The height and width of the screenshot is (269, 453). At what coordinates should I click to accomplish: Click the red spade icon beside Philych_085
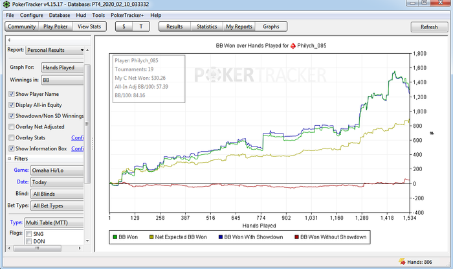[x=293, y=46]
